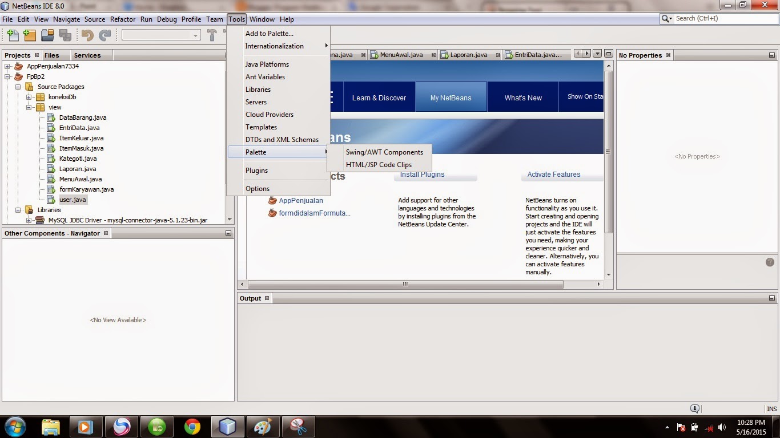Open Paint from the taskbar

(263, 427)
